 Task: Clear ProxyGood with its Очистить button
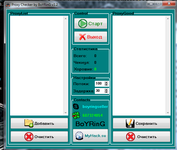coord(141,136)
